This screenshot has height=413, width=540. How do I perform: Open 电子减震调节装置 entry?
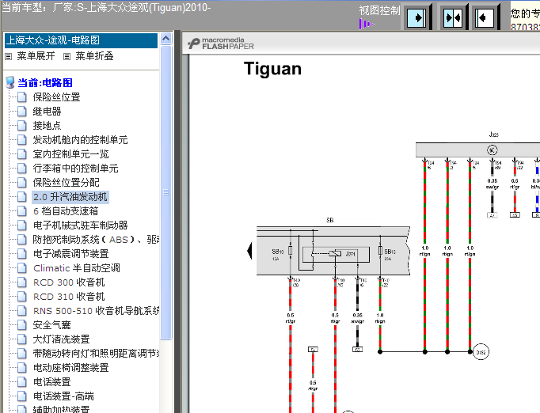70,254
